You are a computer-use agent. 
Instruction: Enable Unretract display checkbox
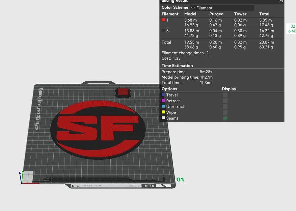click(x=225, y=107)
